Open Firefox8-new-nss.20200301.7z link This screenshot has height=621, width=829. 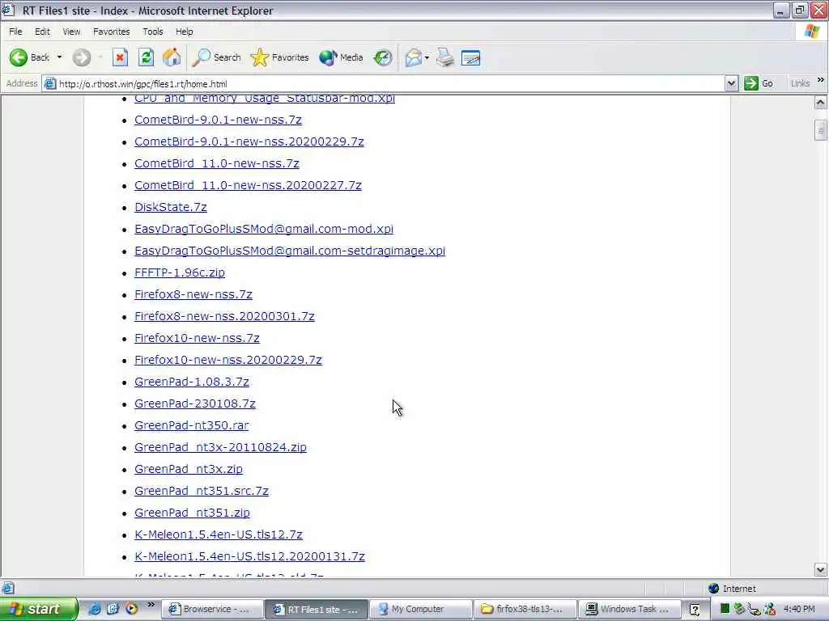click(x=224, y=316)
